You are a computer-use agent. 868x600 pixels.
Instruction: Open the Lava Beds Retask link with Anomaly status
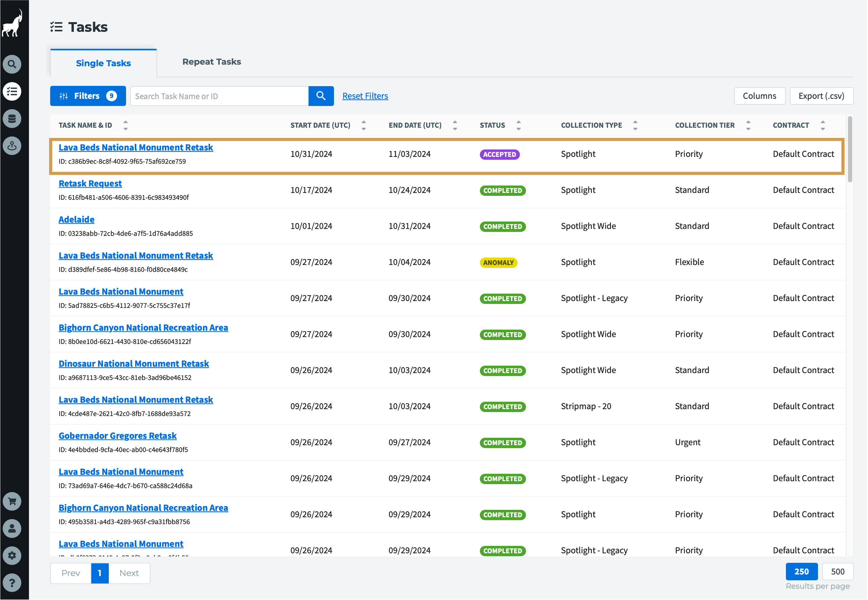click(136, 256)
